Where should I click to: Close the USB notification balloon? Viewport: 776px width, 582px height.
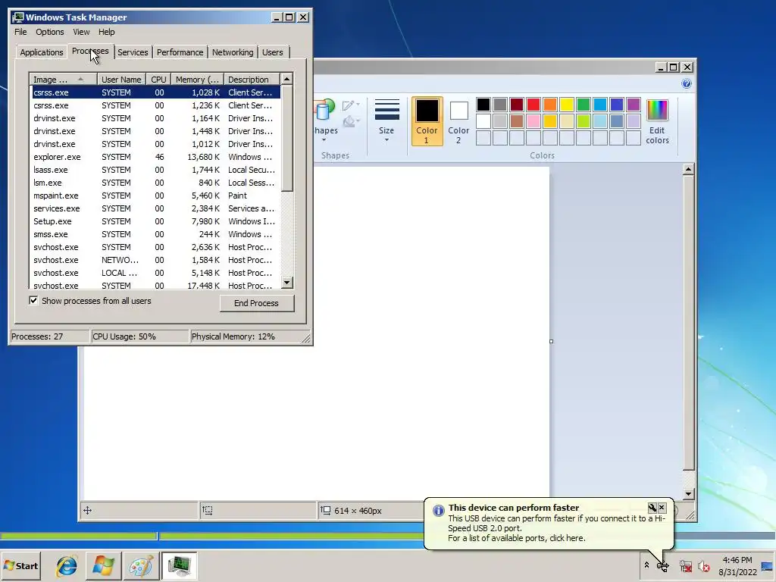(662, 508)
